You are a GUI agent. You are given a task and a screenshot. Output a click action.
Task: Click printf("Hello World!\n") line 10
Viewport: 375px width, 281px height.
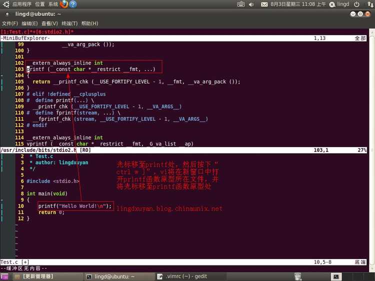(x=75, y=206)
